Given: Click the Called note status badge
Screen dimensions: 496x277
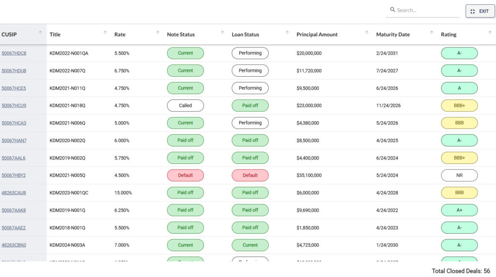Looking at the screenshot, I should pyautogui.click(x=185, y=106).
